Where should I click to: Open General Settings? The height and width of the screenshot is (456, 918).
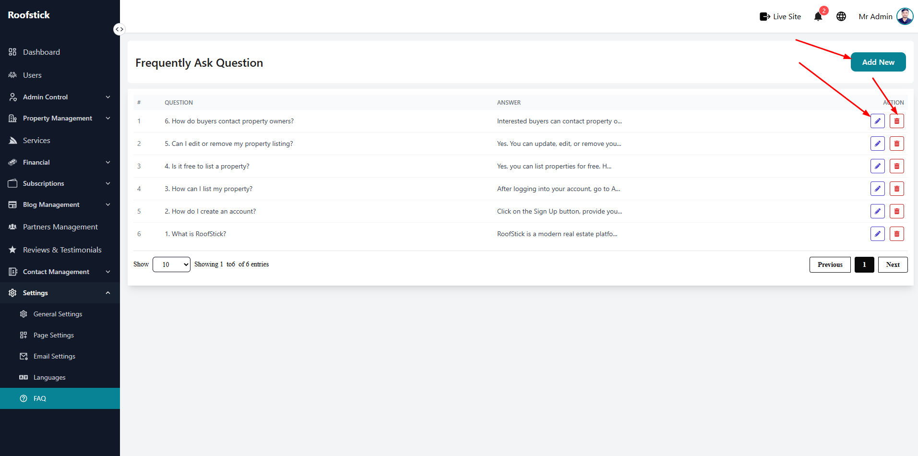pyautogui.click(x=60, y=314)
